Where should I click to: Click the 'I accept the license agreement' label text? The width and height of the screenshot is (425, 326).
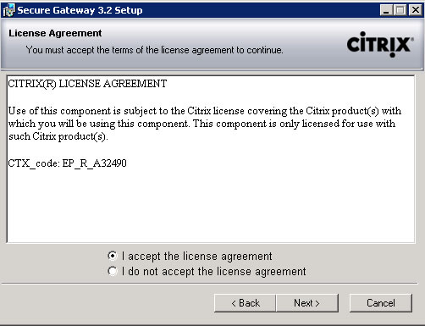[x=197, y=257]
